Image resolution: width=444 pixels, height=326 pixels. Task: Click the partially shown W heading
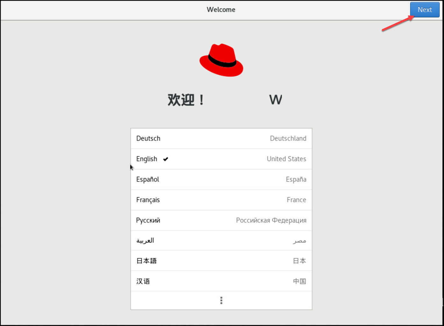[276, 100]
